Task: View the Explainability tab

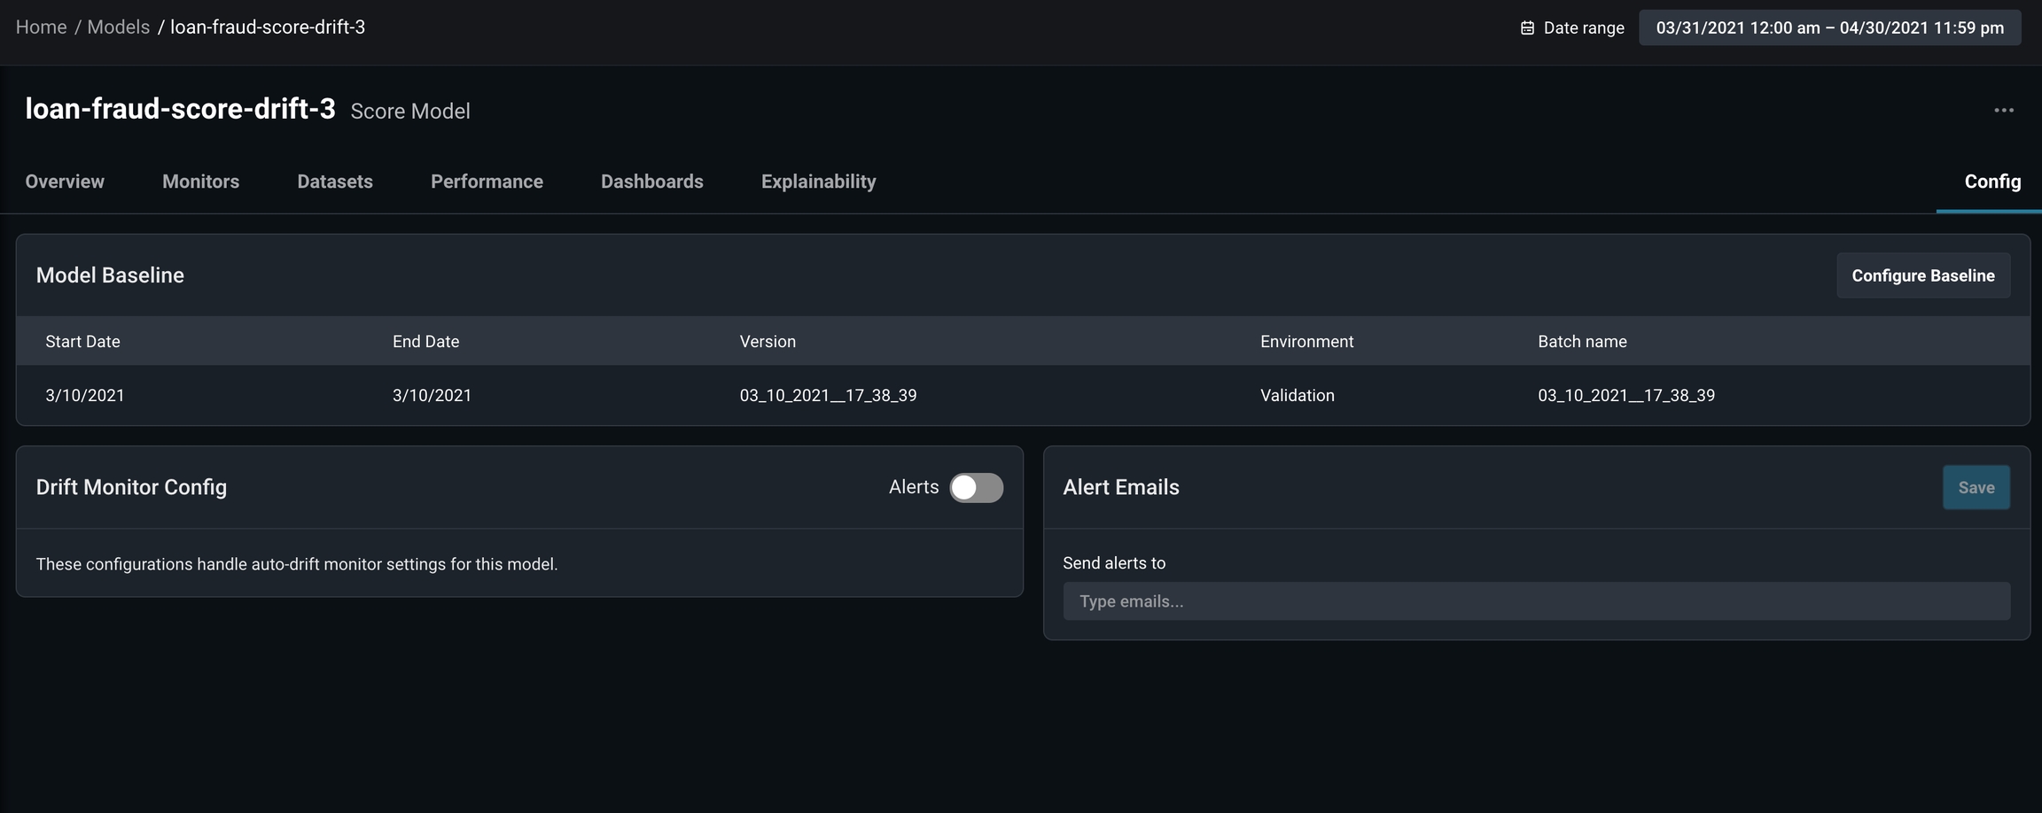Action: pyautogui.click(x=818, y=182)
